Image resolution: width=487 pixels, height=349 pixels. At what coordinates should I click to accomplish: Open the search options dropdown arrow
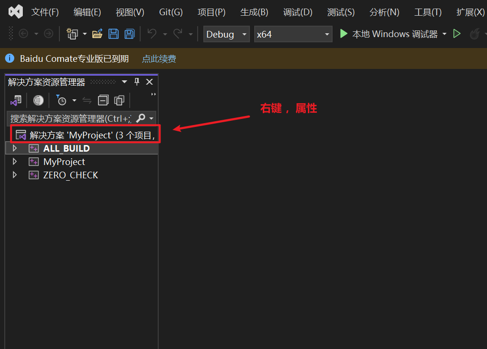point(151,118)
